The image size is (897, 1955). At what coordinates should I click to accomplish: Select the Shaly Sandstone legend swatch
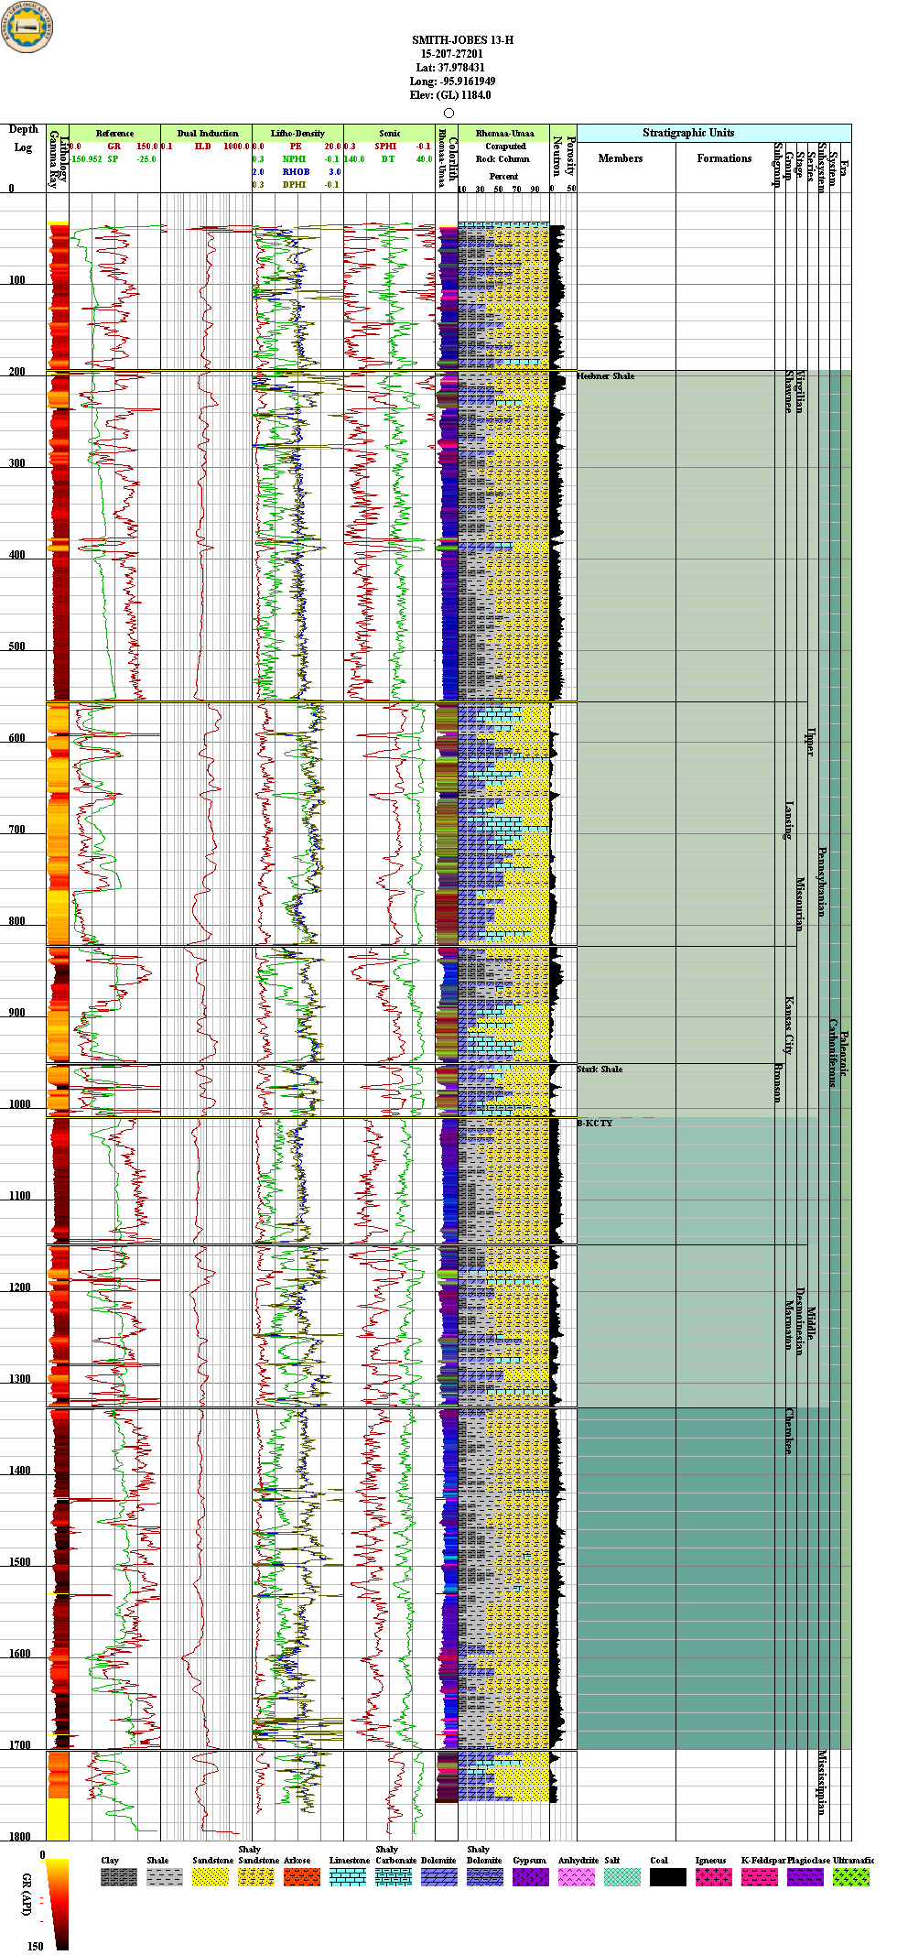click(x=256, y=1876)
